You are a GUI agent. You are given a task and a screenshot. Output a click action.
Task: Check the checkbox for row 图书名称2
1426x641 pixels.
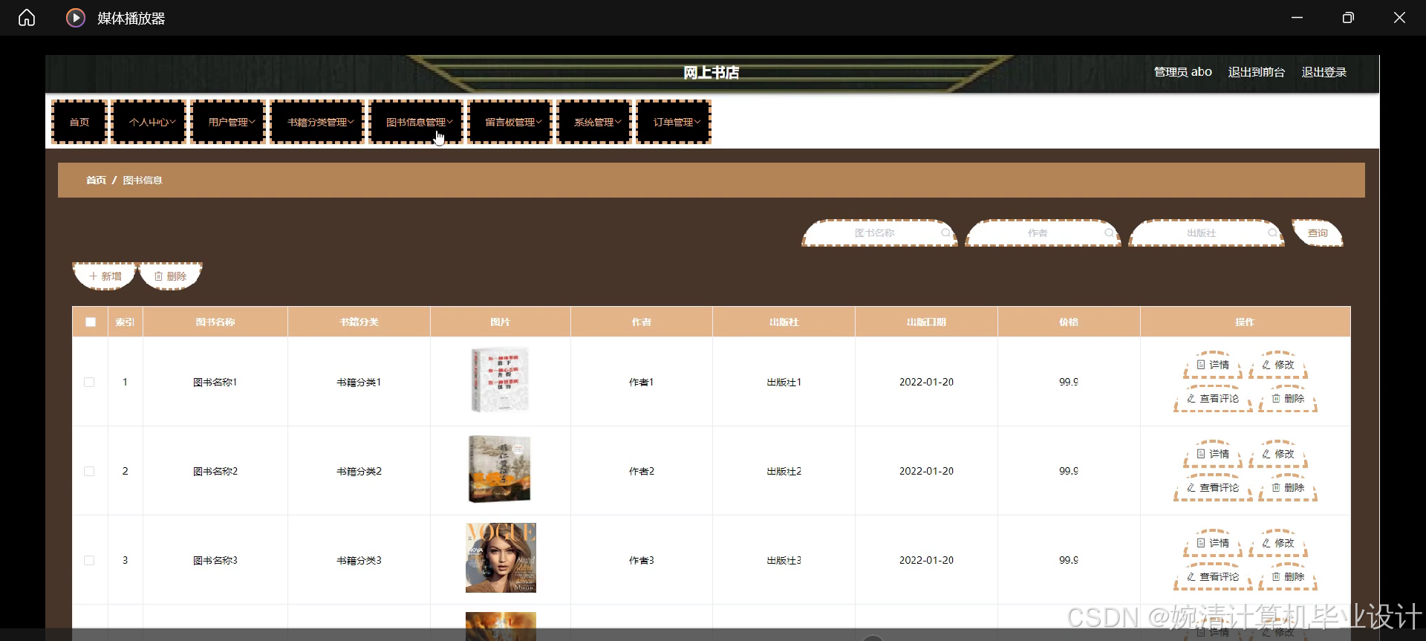[89, 471]
